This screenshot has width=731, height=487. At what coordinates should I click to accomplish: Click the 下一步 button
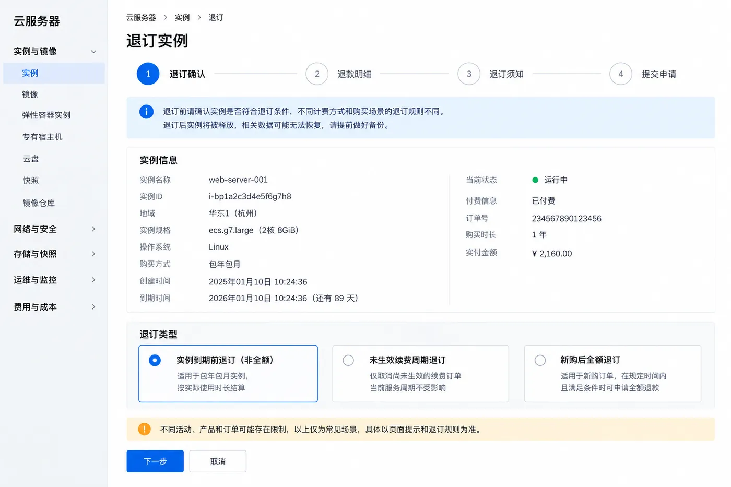pyautogui.click(x=155, y=461)
